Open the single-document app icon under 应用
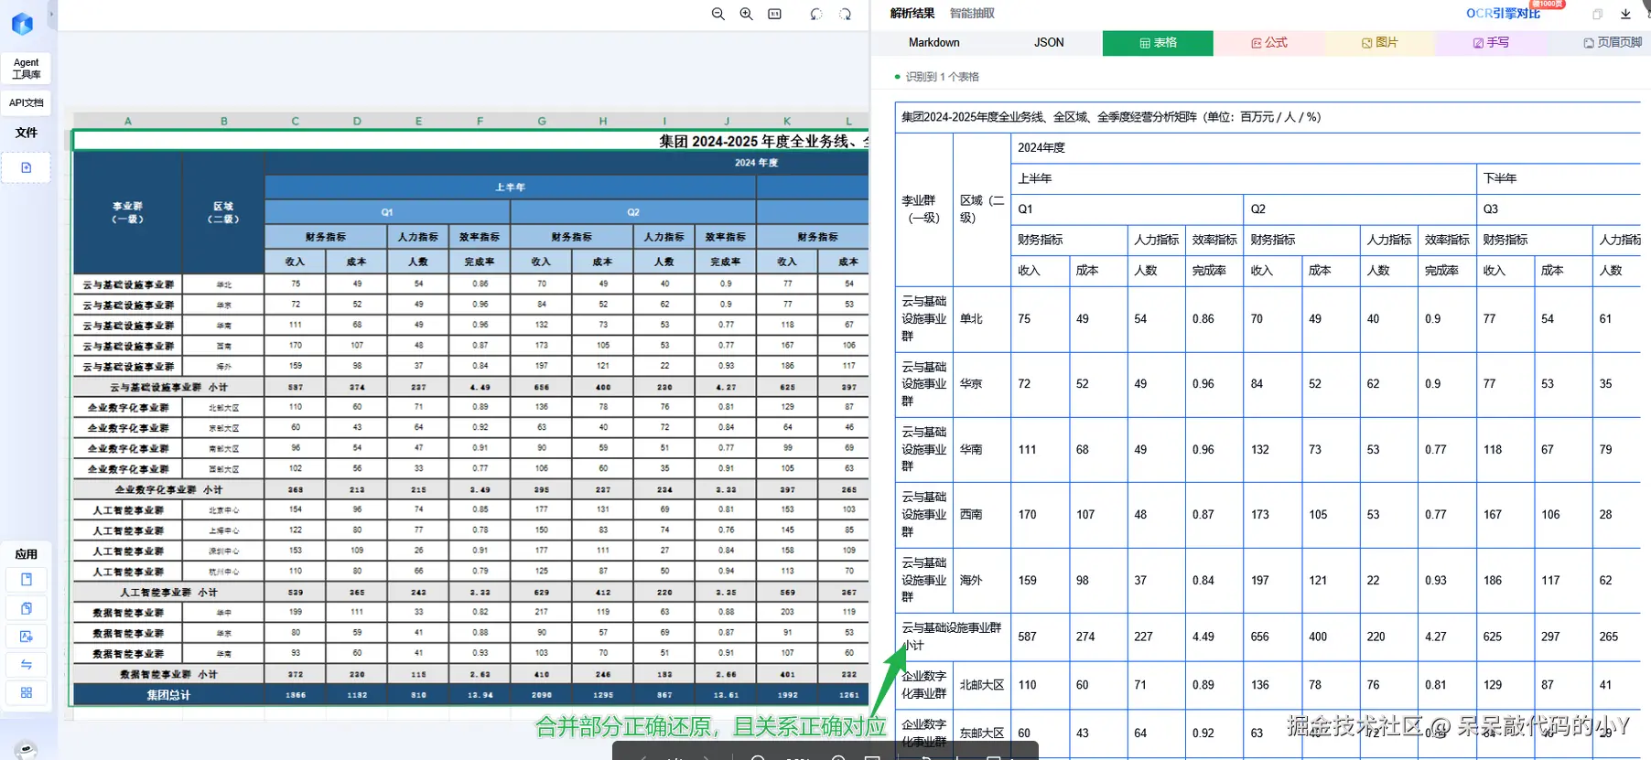The height and width of the screenshot is (760, 1651). pos(26,580)
